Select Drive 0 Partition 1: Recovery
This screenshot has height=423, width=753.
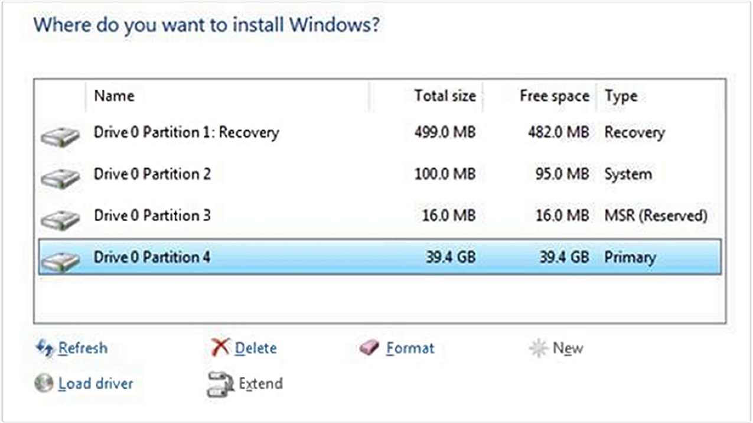[186, 133]
